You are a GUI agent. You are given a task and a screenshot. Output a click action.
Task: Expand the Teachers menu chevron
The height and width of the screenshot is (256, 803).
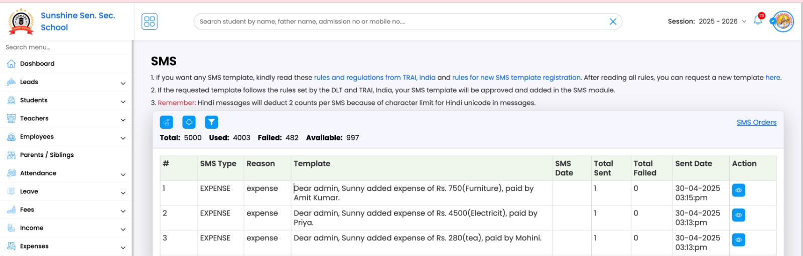(123, 120)
